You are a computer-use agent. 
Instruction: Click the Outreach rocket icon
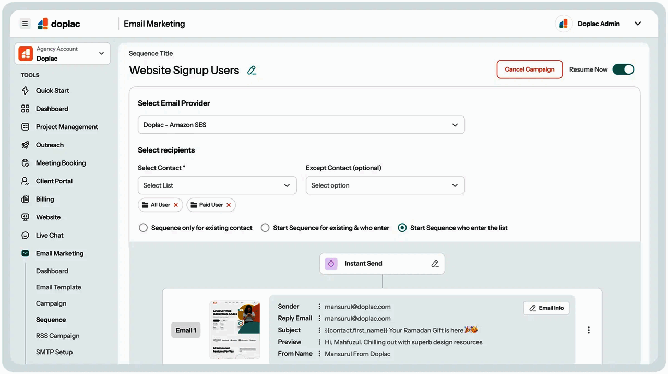click(x=25, y=145)
